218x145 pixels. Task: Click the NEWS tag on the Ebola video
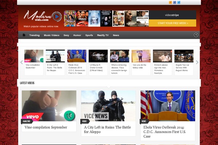point(144,121)
